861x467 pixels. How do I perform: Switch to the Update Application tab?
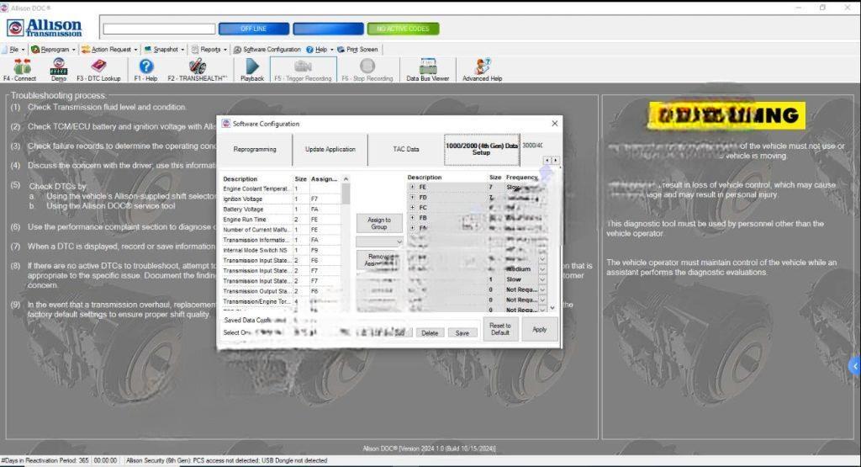[330, 150]
